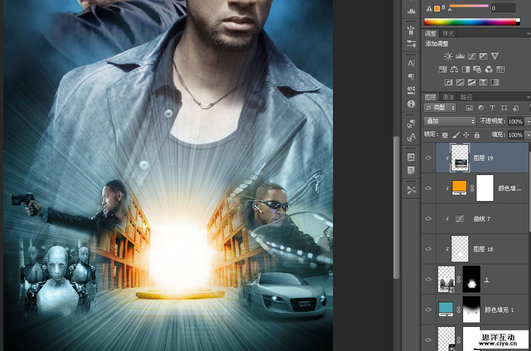
Task: Switch to the 样式 tab
Action: point(448,34)
